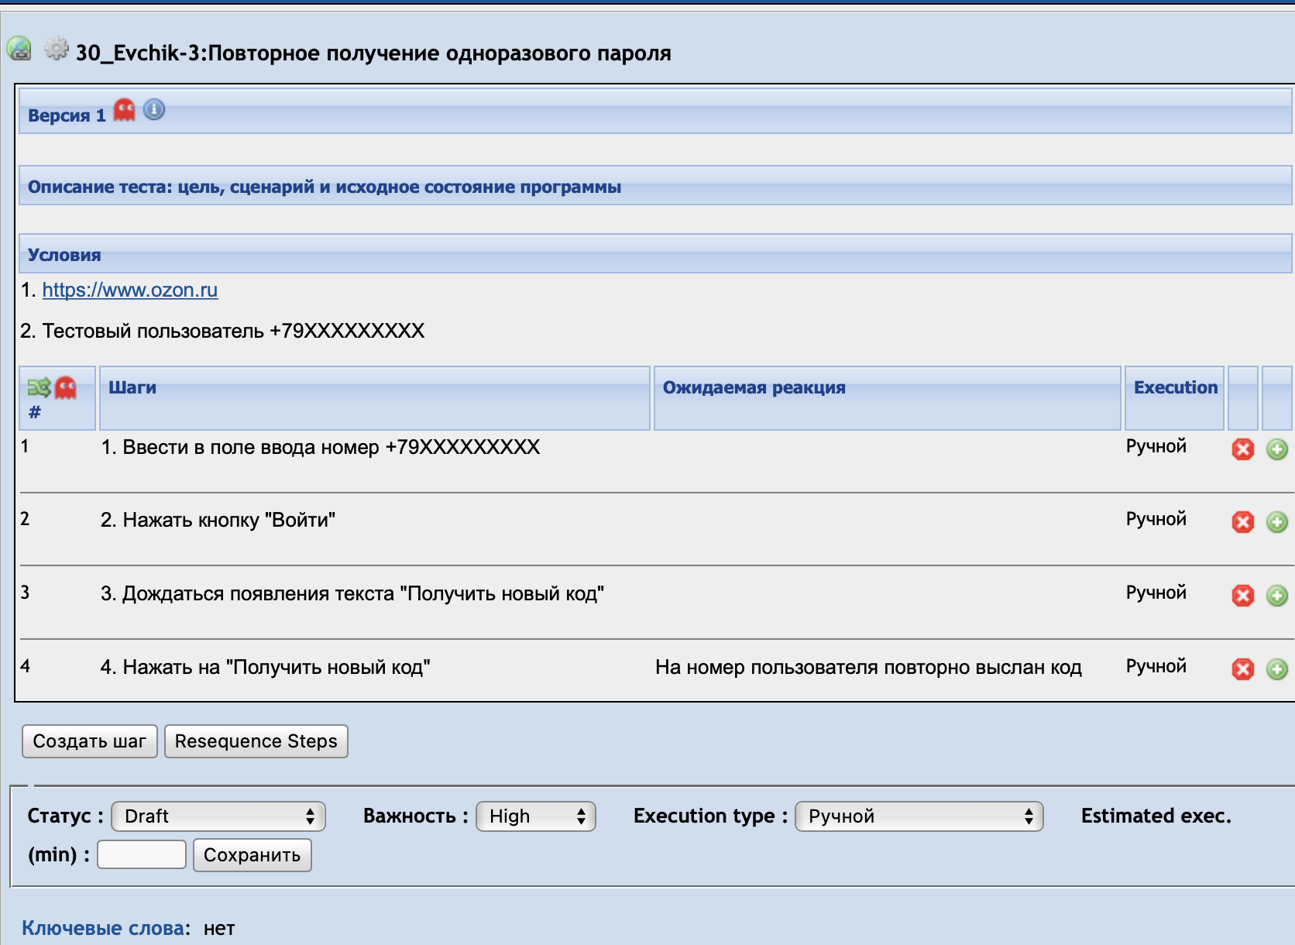The height and width of the screenshot is (945, 1295).
Task: Click the Estimated exec (min) input field
Action: point(141,853)
